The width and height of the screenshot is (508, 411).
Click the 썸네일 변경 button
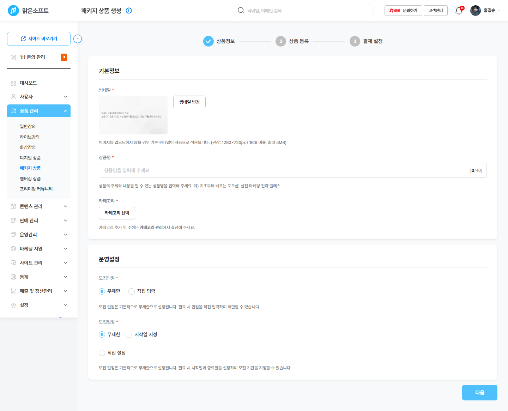(x=189, y=102)
